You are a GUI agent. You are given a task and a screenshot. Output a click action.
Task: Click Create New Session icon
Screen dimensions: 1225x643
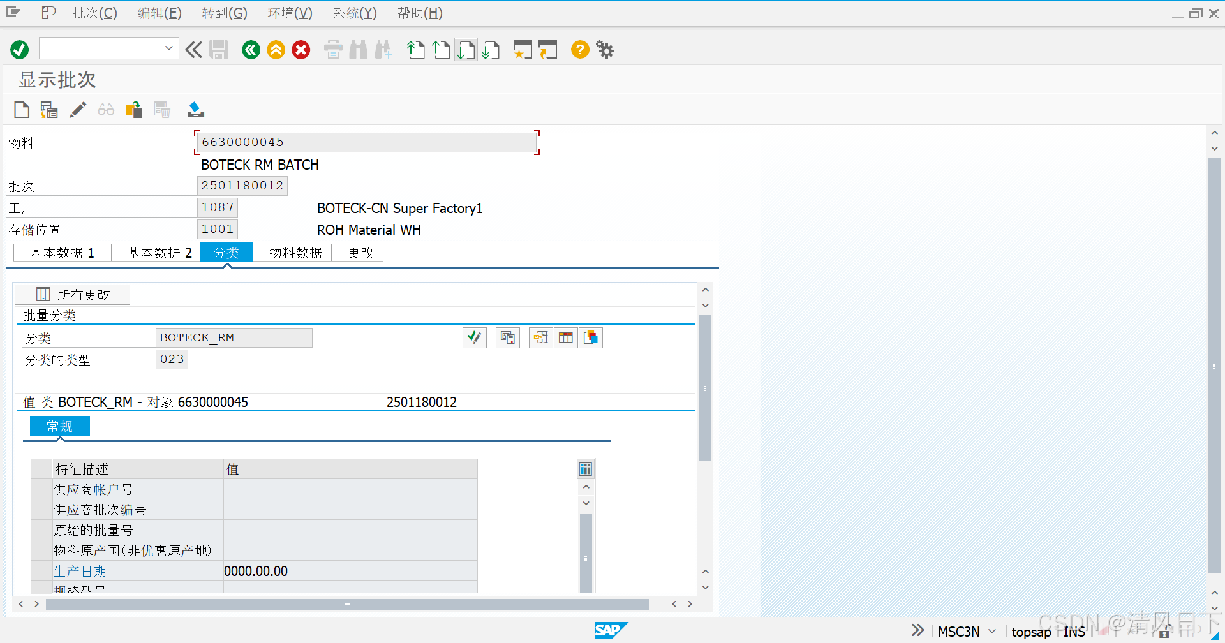coord(523,50)
